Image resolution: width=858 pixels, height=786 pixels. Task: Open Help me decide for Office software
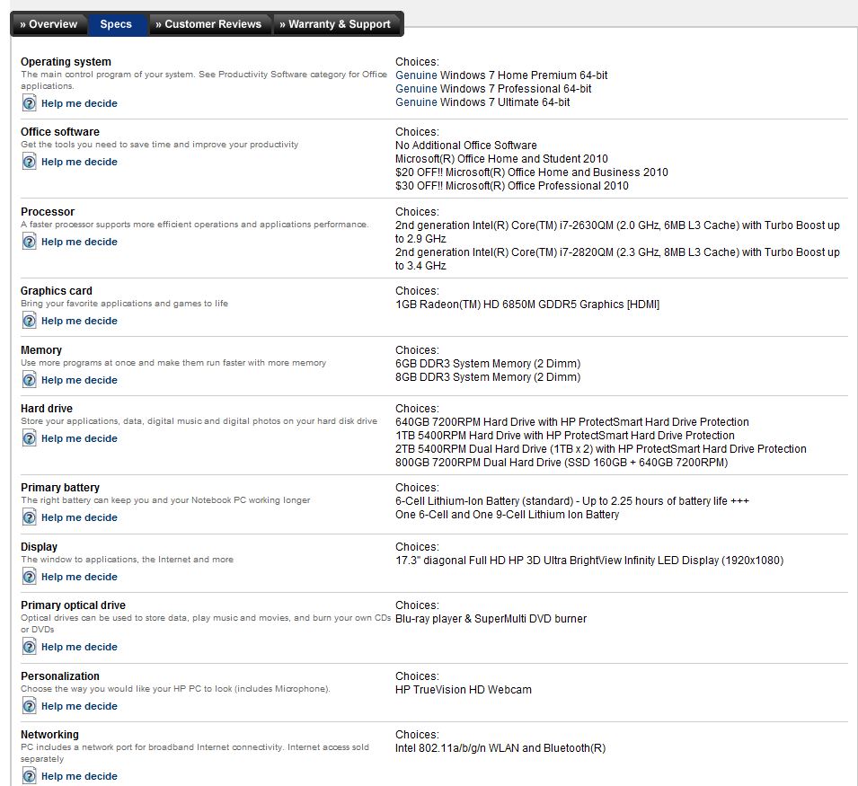(79, 162)
